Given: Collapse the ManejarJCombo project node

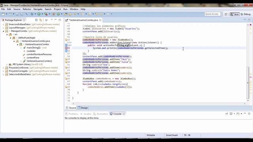Looking at the screenshot, I should [4, 31].
